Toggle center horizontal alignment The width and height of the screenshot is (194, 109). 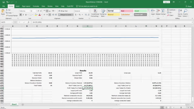pos(47,15)
